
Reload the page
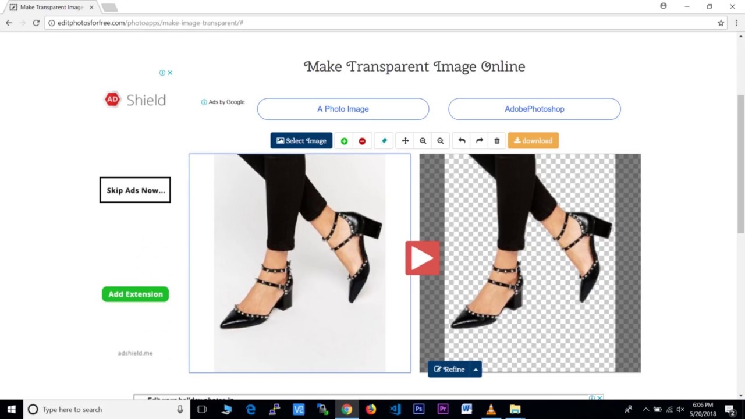click(x=36, y=23)
